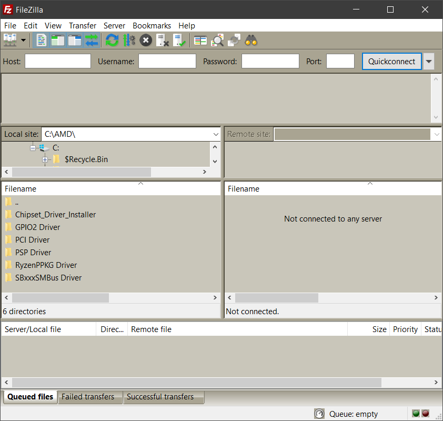This screenshot has width=443, height=421.
Task: Toggle synchronized browsing icon
Action: [234, 41]
